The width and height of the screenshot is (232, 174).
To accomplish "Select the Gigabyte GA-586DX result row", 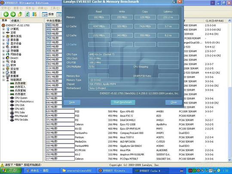I will (137, 146).
